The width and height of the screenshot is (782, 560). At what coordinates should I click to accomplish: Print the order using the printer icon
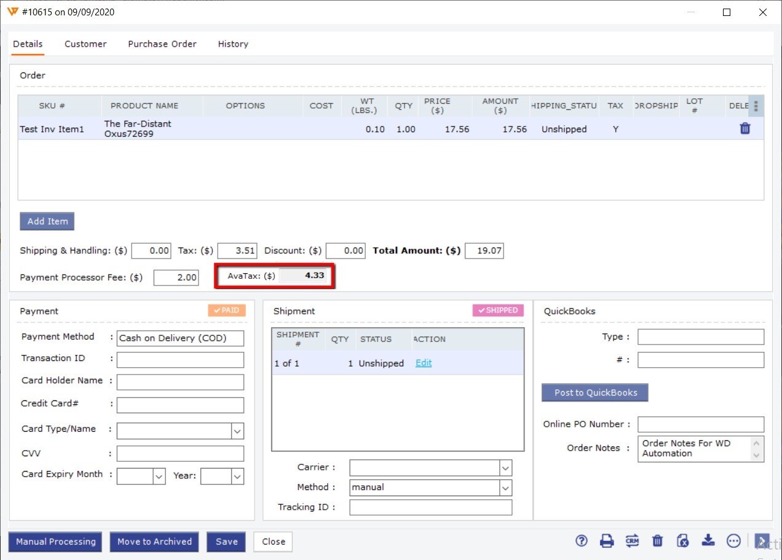coord(607,541)
